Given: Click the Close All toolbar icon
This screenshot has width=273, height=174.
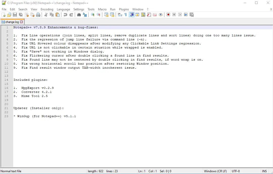Looking at the screenshot, I should point(32,15).
